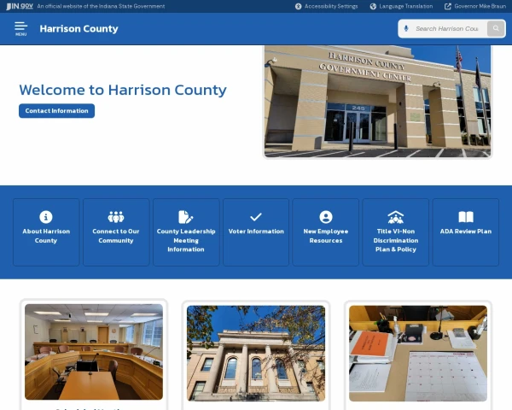The image size is (512, 410).
Task: Click the microphone voice search icon
Action: point(406,28)
